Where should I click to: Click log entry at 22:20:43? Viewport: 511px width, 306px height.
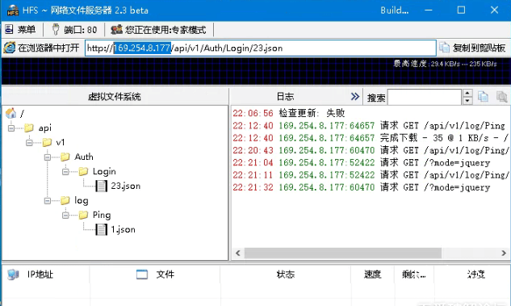point(371,150)
